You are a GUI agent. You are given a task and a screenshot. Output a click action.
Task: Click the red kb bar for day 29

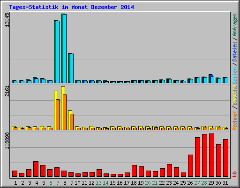(211, 155)
